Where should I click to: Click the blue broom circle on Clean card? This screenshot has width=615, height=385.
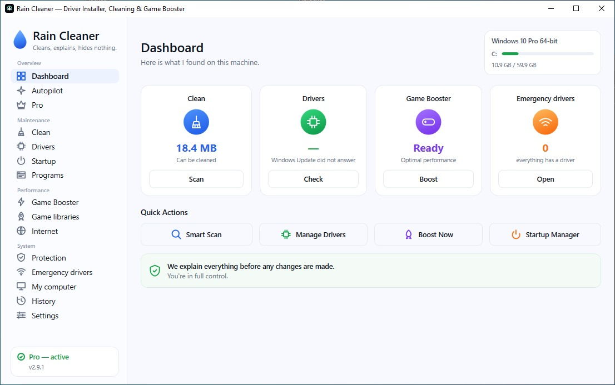click(x=196, y=122)
